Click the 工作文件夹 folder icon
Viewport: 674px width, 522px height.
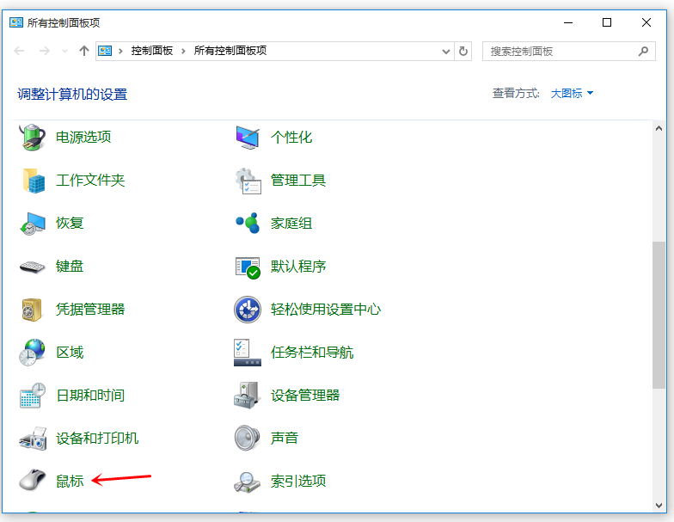[x=33, y=181]
